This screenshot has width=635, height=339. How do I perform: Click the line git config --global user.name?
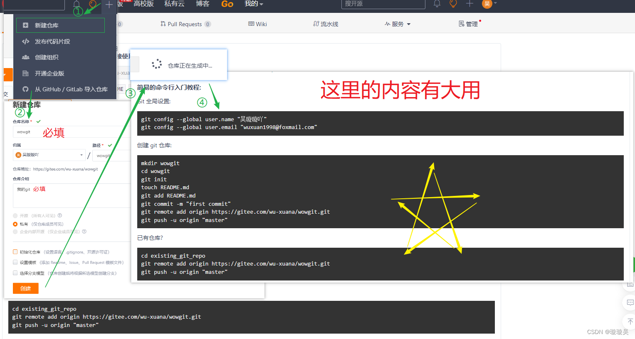pos(204,119)
